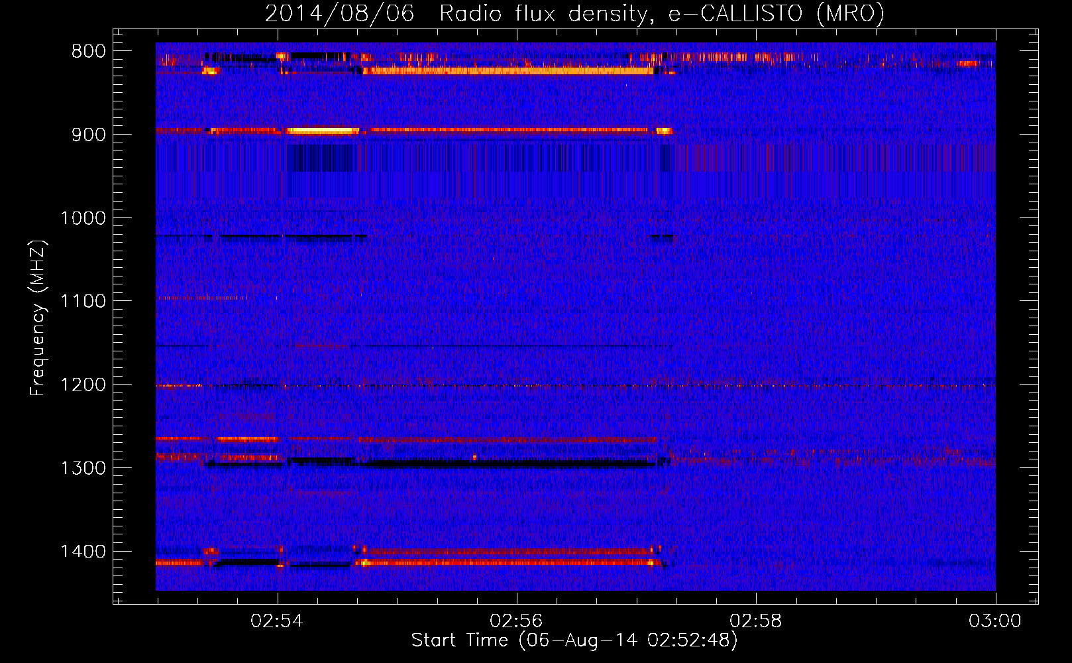Viewport: 1072px width, 663px height.
Task: Click the 1100 frequency tick label
Action: pos(83,302)
